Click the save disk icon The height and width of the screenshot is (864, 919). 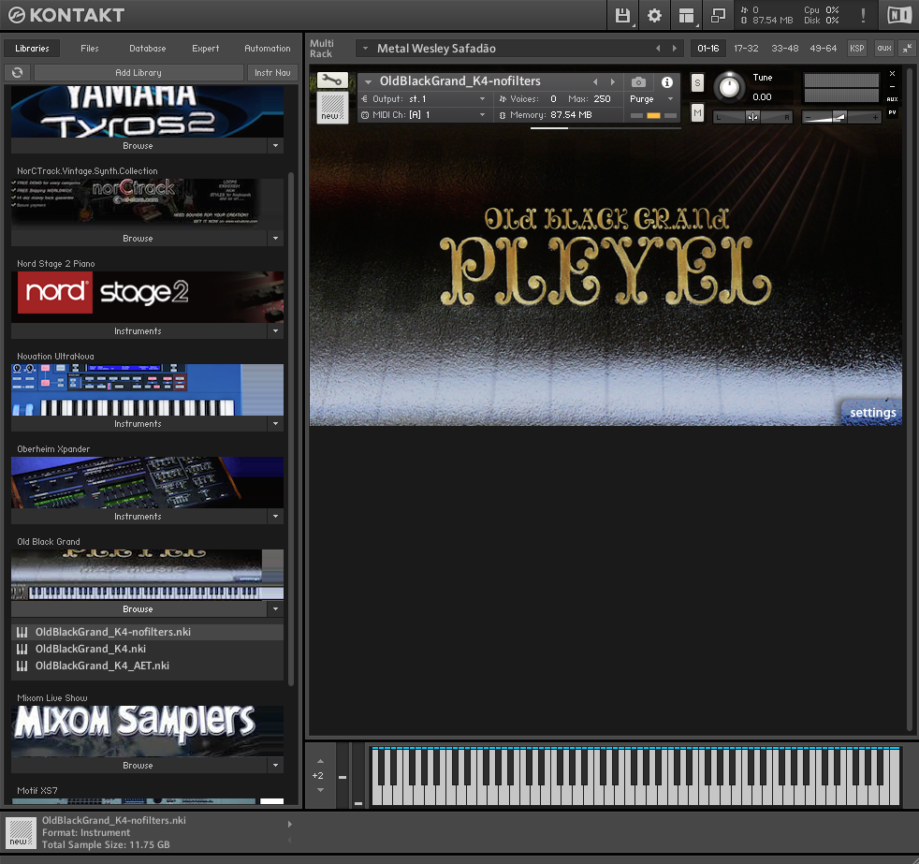tap(622, 15)
